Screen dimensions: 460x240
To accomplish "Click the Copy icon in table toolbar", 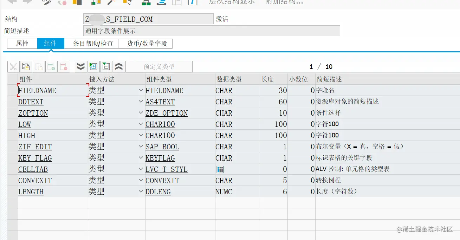I will 26,66.
